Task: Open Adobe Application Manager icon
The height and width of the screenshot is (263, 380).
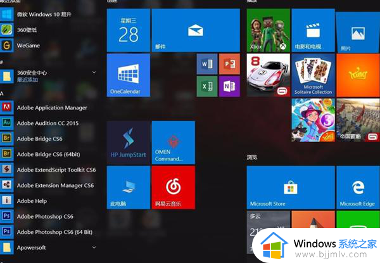Action: coord(7,107)
